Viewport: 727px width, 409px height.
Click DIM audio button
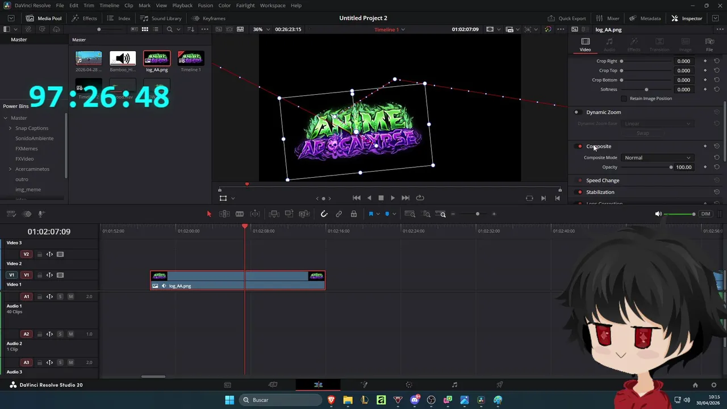[705, 214]
